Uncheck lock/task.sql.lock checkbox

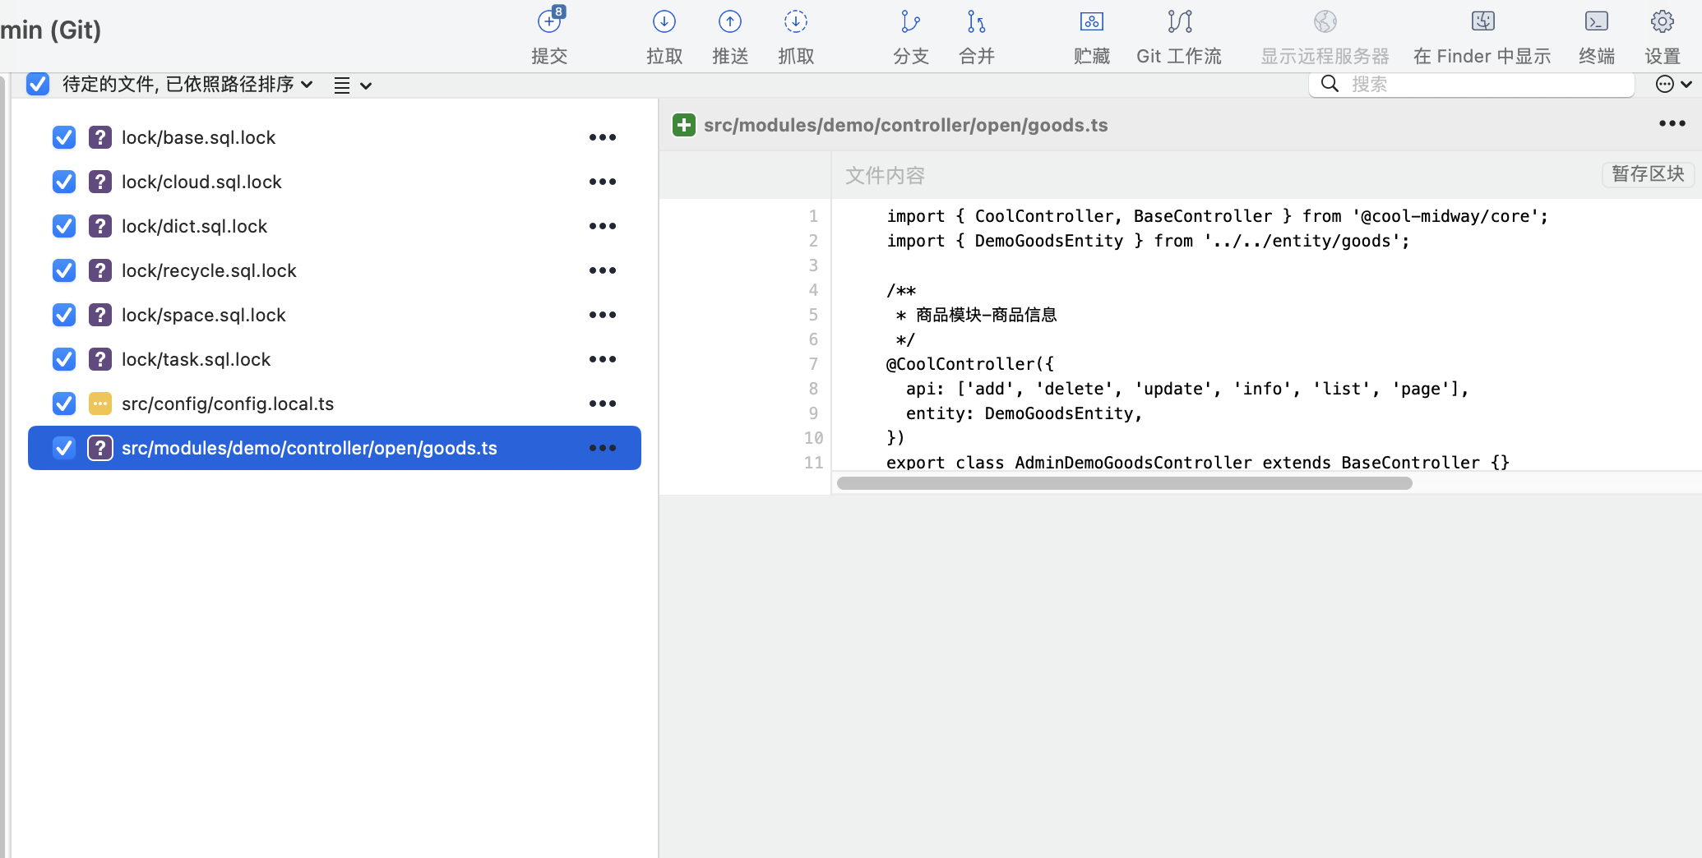64,359
